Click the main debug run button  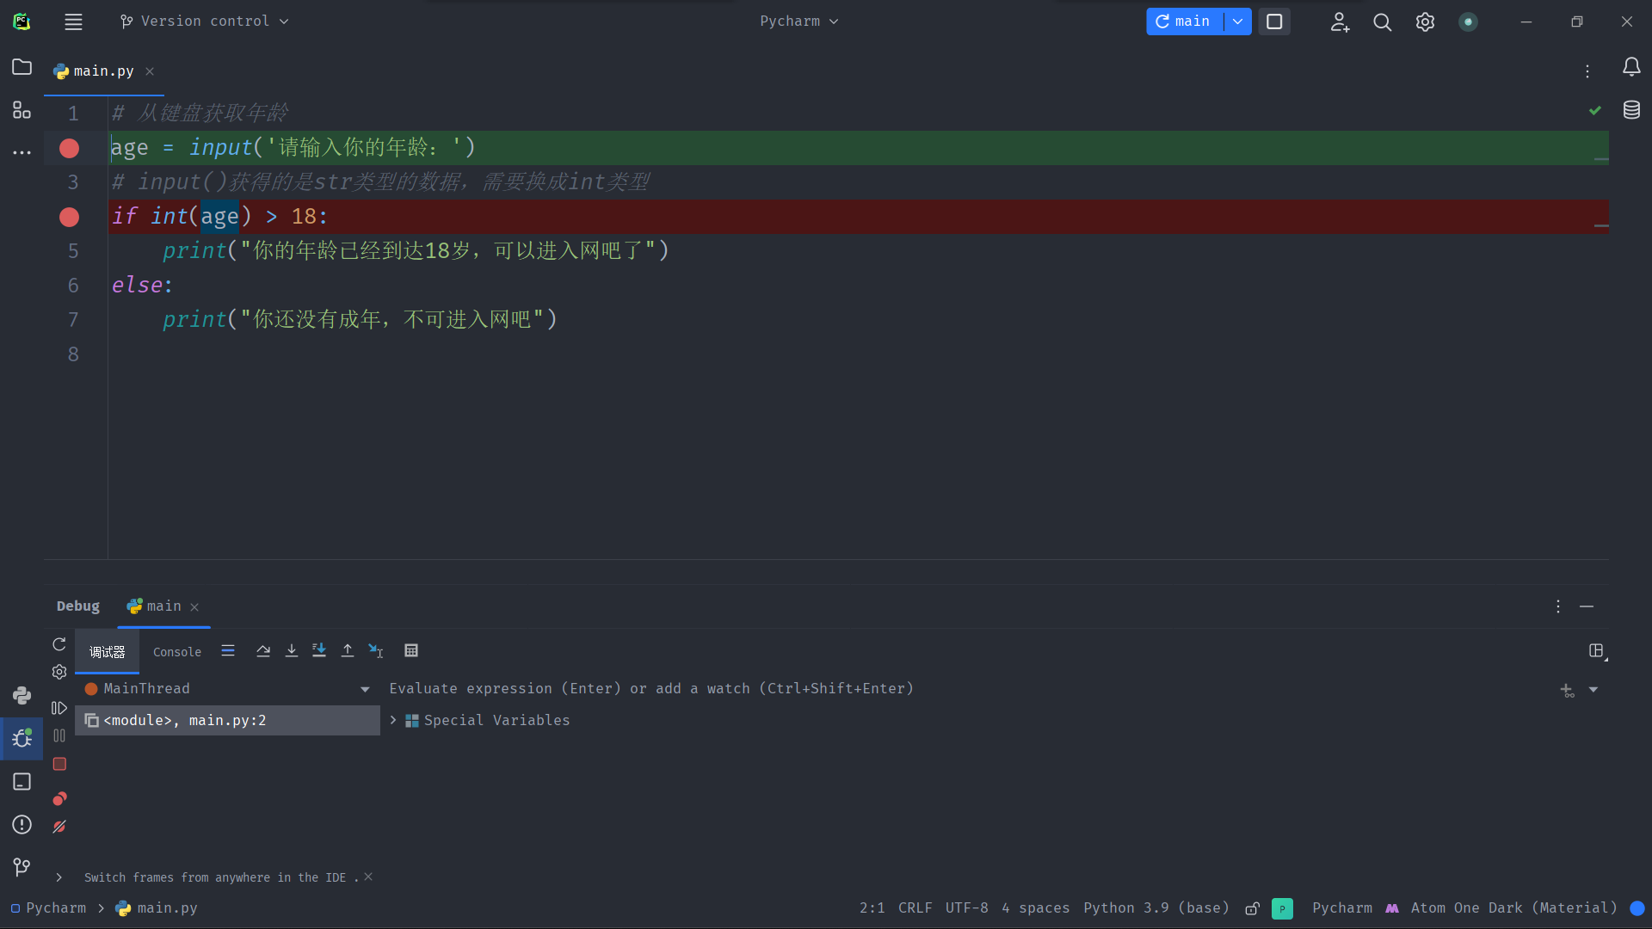coord(1185,22)
